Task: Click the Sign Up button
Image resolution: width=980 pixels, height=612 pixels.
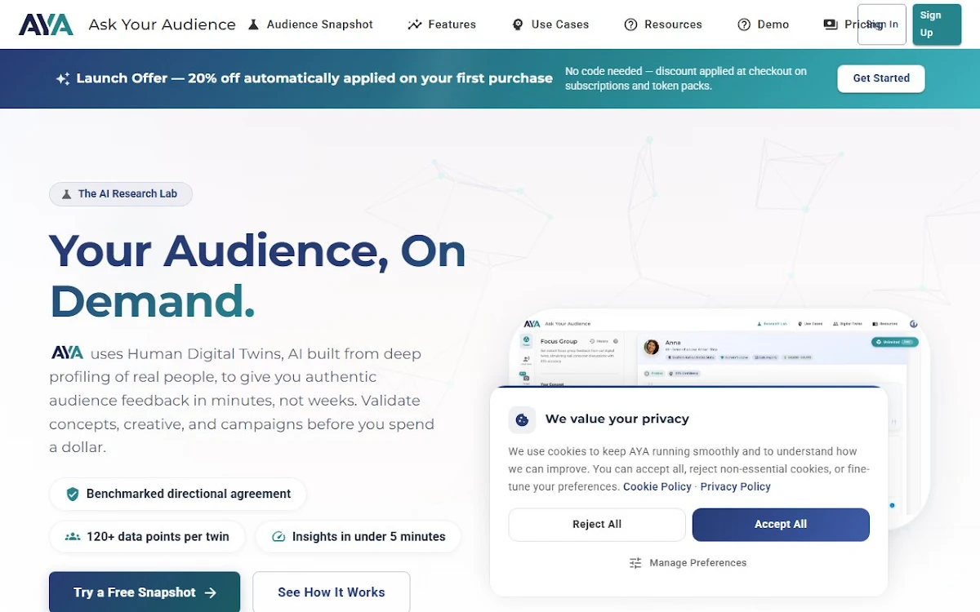Action: tap(937, 24)
